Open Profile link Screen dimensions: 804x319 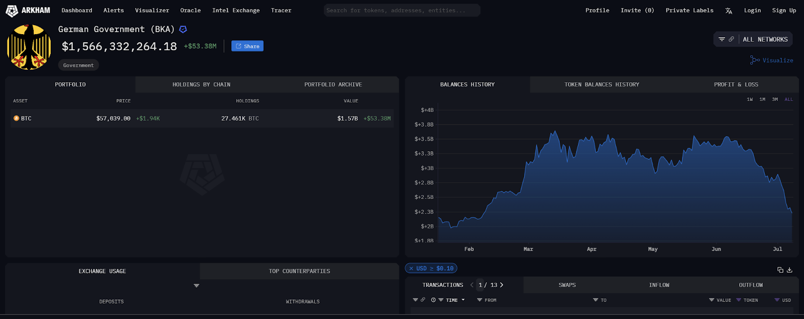pyautogui.click(x=597, y=11)
